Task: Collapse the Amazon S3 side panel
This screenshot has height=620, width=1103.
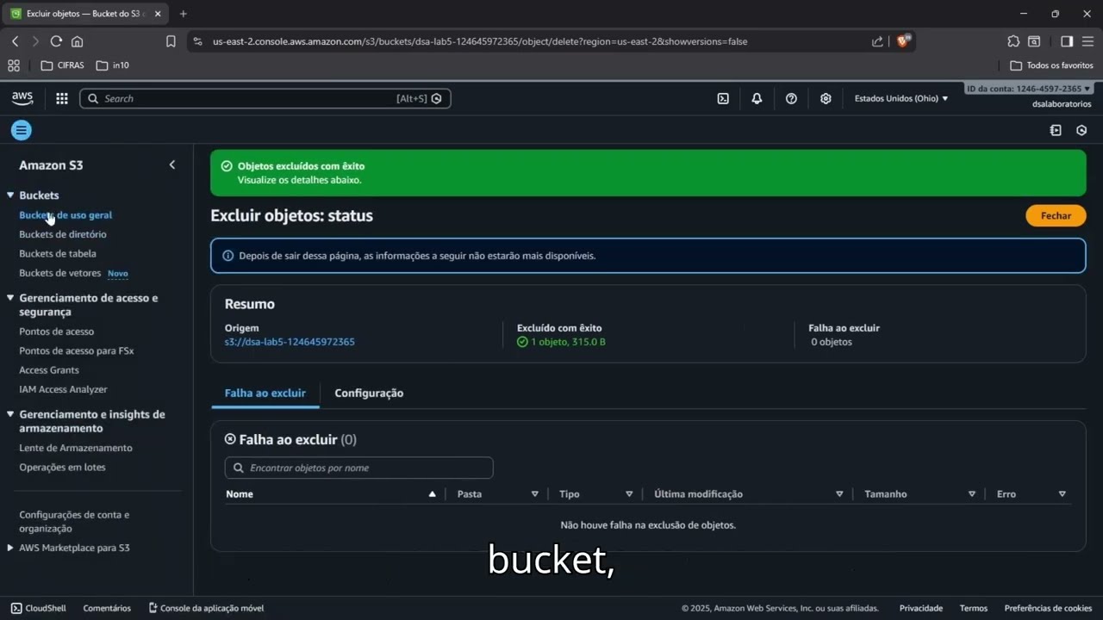Action: pyautogui.click(x=171, y=164)
